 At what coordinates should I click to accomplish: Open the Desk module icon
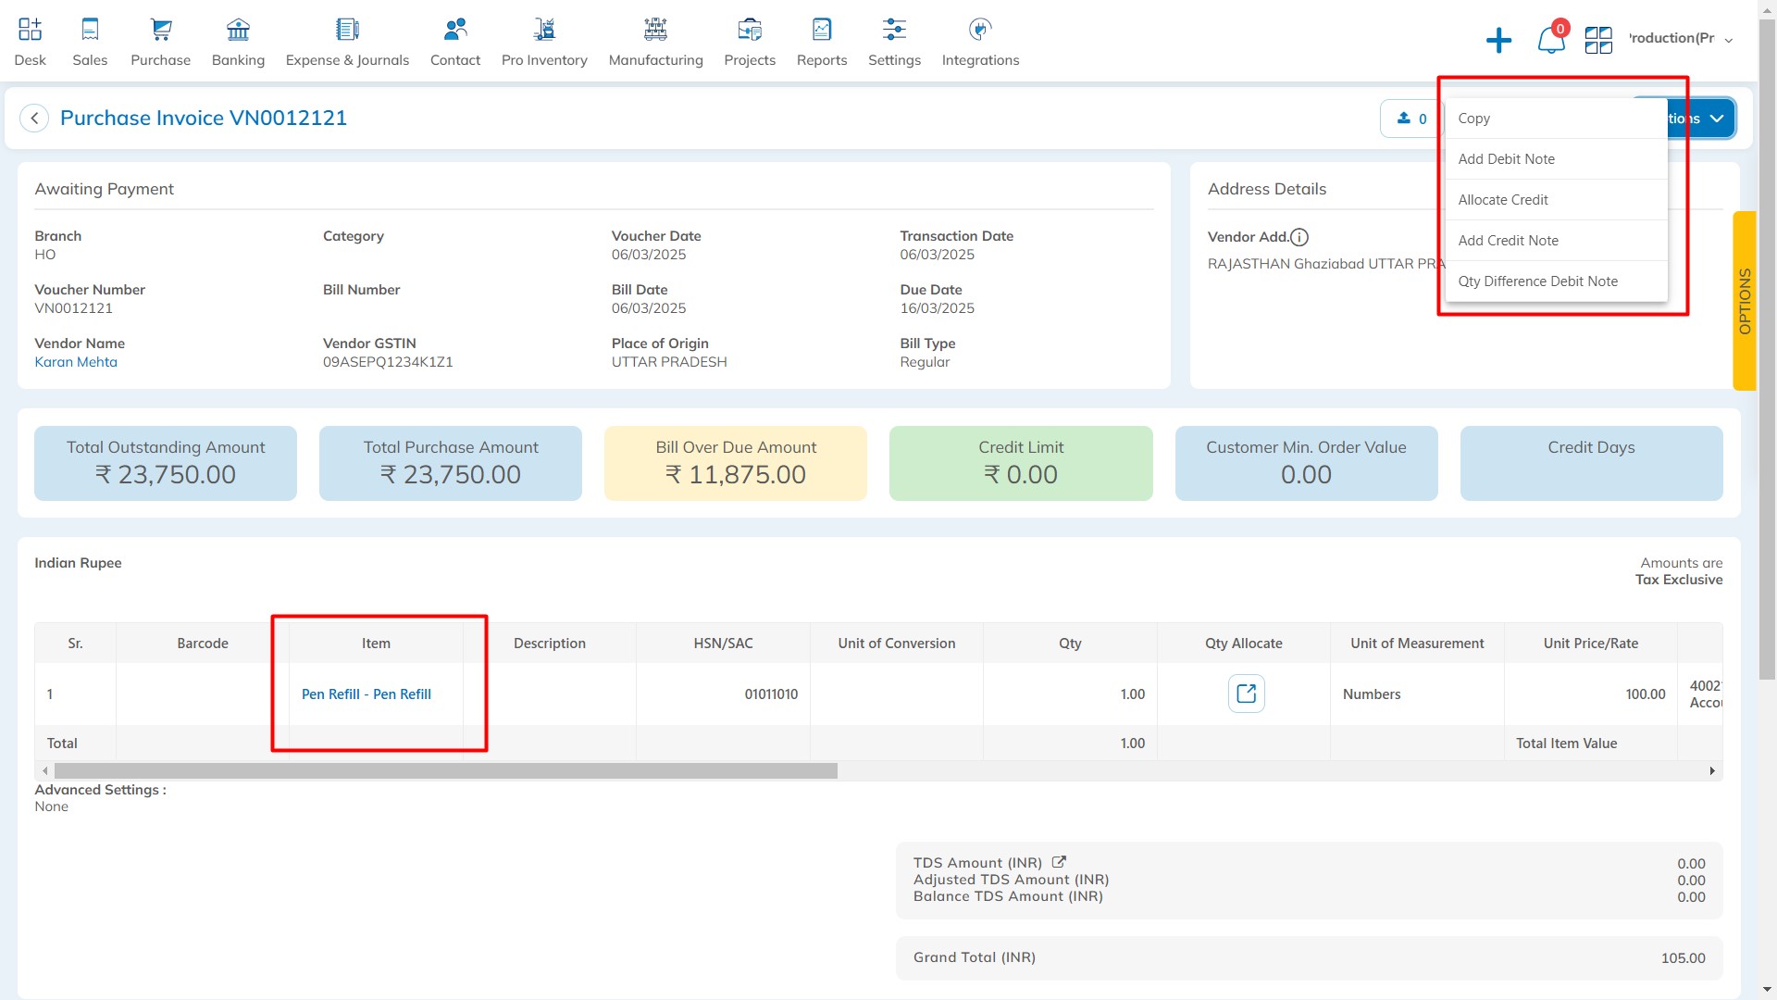30,30
